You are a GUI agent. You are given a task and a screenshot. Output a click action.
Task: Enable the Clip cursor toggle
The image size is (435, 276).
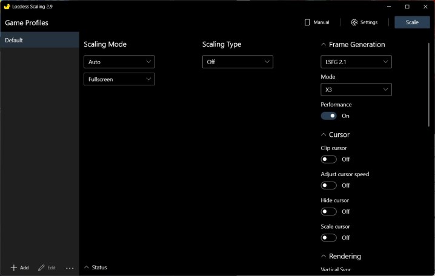[x=328, y=159]
